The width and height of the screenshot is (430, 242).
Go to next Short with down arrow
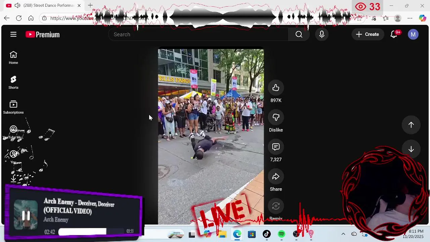pos(411,149)
